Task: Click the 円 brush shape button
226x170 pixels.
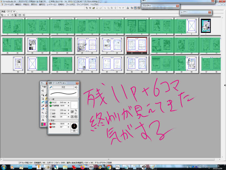Action: 74,131
